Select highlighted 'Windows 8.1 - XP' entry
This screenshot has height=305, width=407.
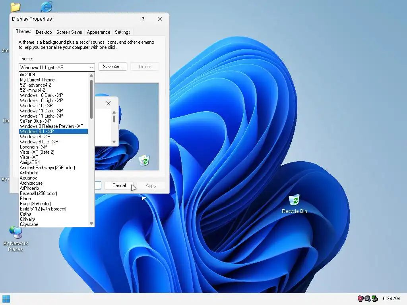pyautogui.click(x=54, y=131)
